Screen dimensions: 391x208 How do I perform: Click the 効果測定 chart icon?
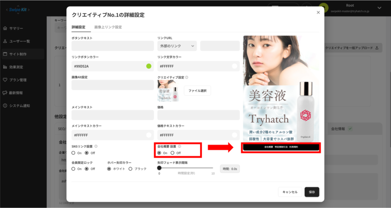click(x=5, y=67)
